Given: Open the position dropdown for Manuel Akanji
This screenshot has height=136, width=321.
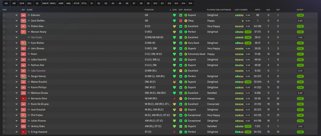Looking at the screenshot, I should tap(17, 32).
